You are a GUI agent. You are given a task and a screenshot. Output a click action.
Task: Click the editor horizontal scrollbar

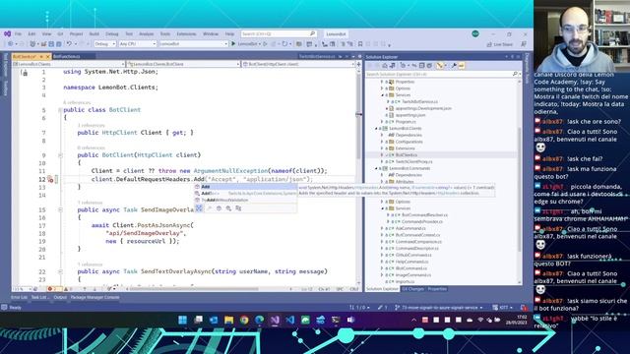(194, 289)
